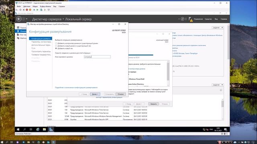
Task: Open Все серверы in sidebar
Action: coord(22,35)
